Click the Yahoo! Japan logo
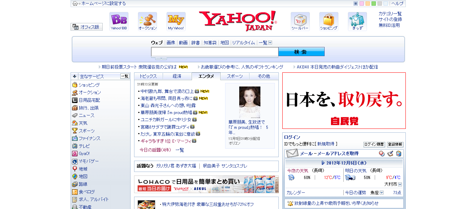The image size is (476, 209). tap(238, 21)
